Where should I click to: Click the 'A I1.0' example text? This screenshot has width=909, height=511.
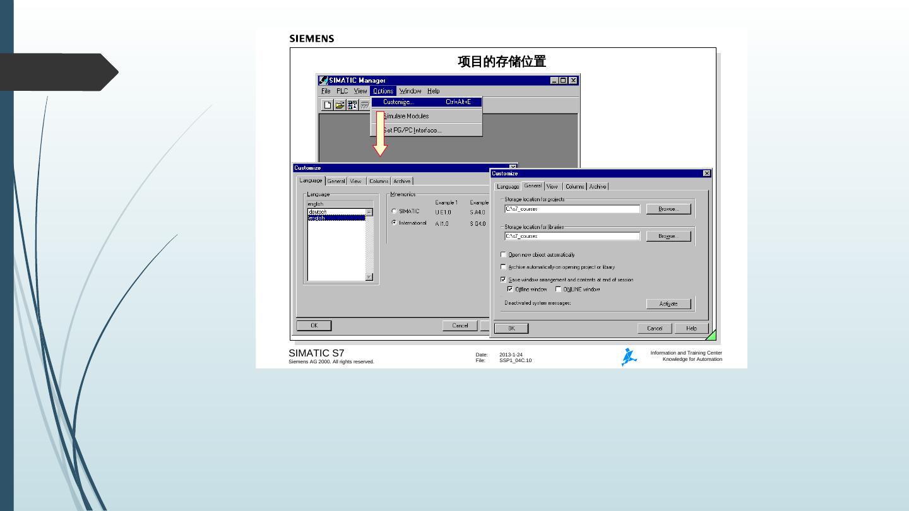tap(442, 224)
